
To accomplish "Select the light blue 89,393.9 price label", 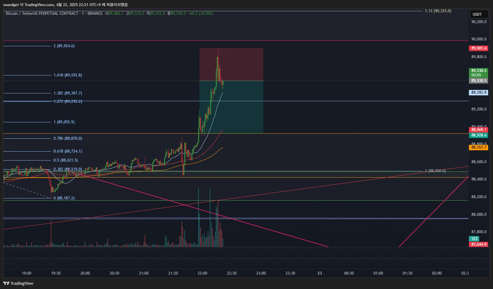I will click(479, 92).
